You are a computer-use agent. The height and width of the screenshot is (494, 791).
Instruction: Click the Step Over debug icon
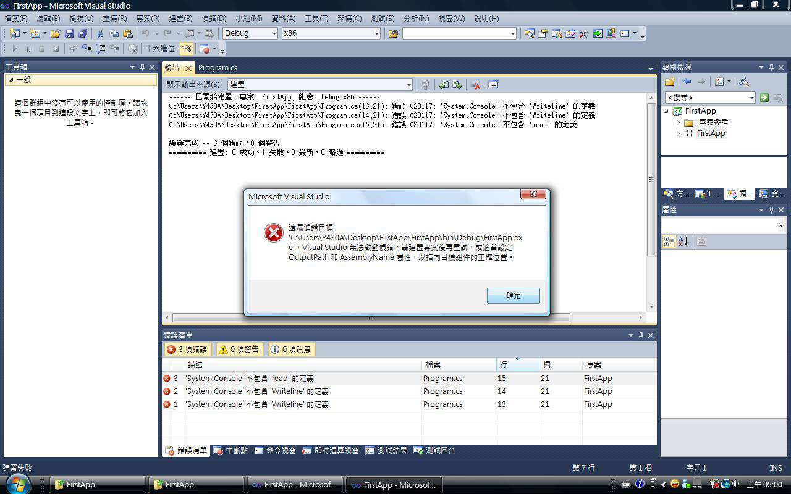point(101,49)
